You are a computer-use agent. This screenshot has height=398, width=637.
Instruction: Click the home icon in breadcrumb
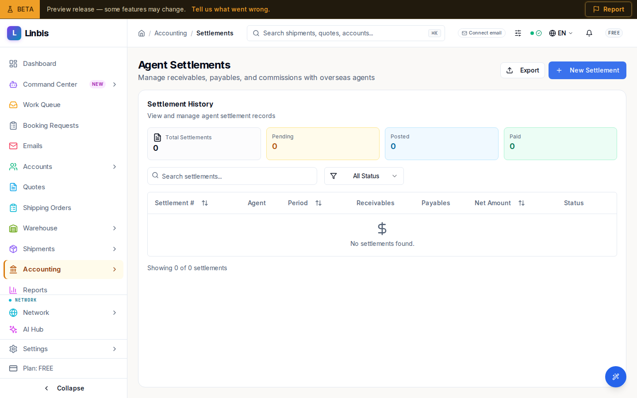[142, 33]
